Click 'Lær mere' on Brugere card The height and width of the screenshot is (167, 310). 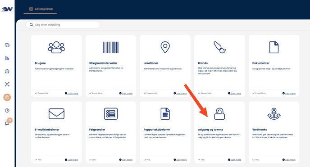71,93
